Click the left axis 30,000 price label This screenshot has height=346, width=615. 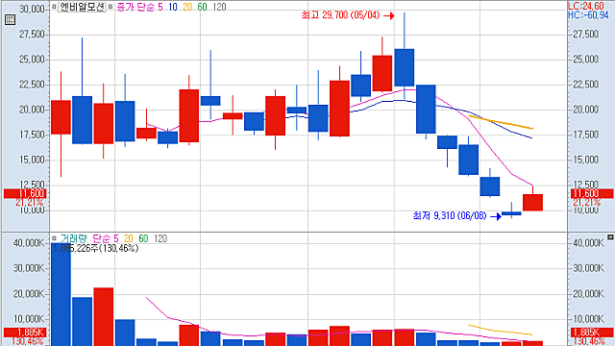click(32, 9)
